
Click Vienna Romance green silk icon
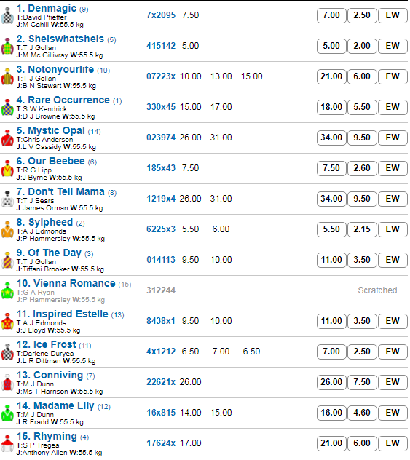pos(7,291)
